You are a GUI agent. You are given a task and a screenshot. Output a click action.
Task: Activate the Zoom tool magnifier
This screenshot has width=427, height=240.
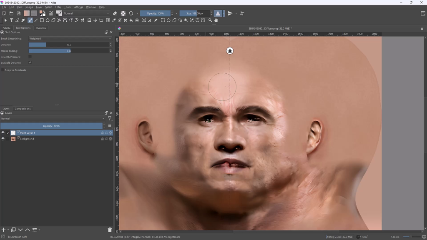tap(210, 20)
